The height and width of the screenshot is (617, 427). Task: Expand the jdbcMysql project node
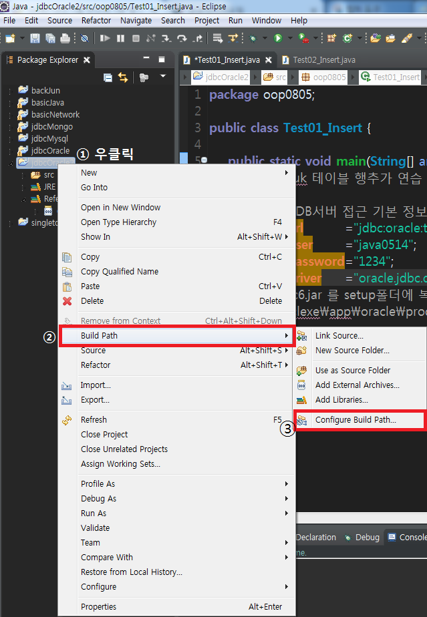[x=11, y=139]
